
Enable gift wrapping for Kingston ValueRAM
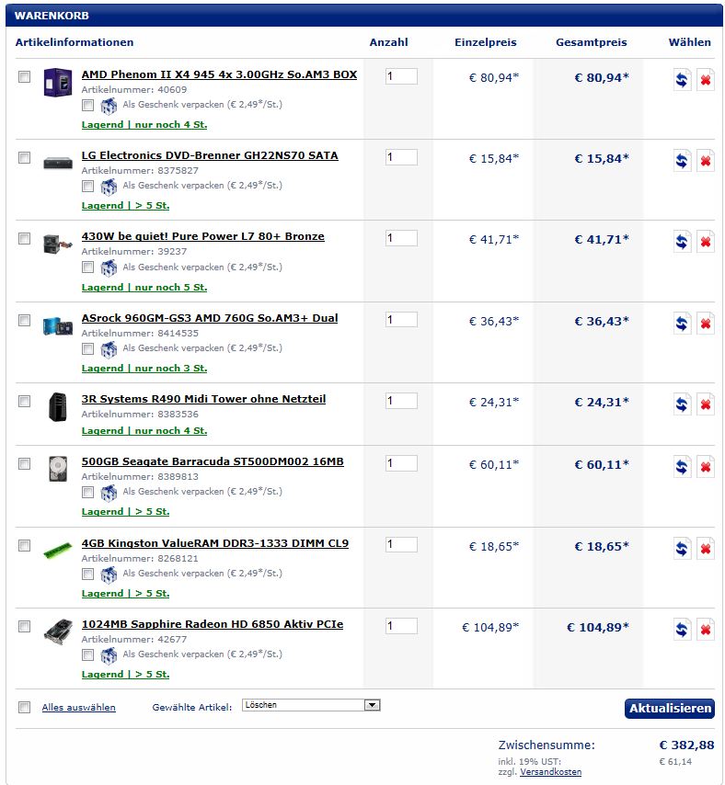(x=87, y=574)
